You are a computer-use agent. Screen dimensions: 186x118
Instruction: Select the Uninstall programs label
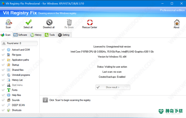click(x=21, y=75)
